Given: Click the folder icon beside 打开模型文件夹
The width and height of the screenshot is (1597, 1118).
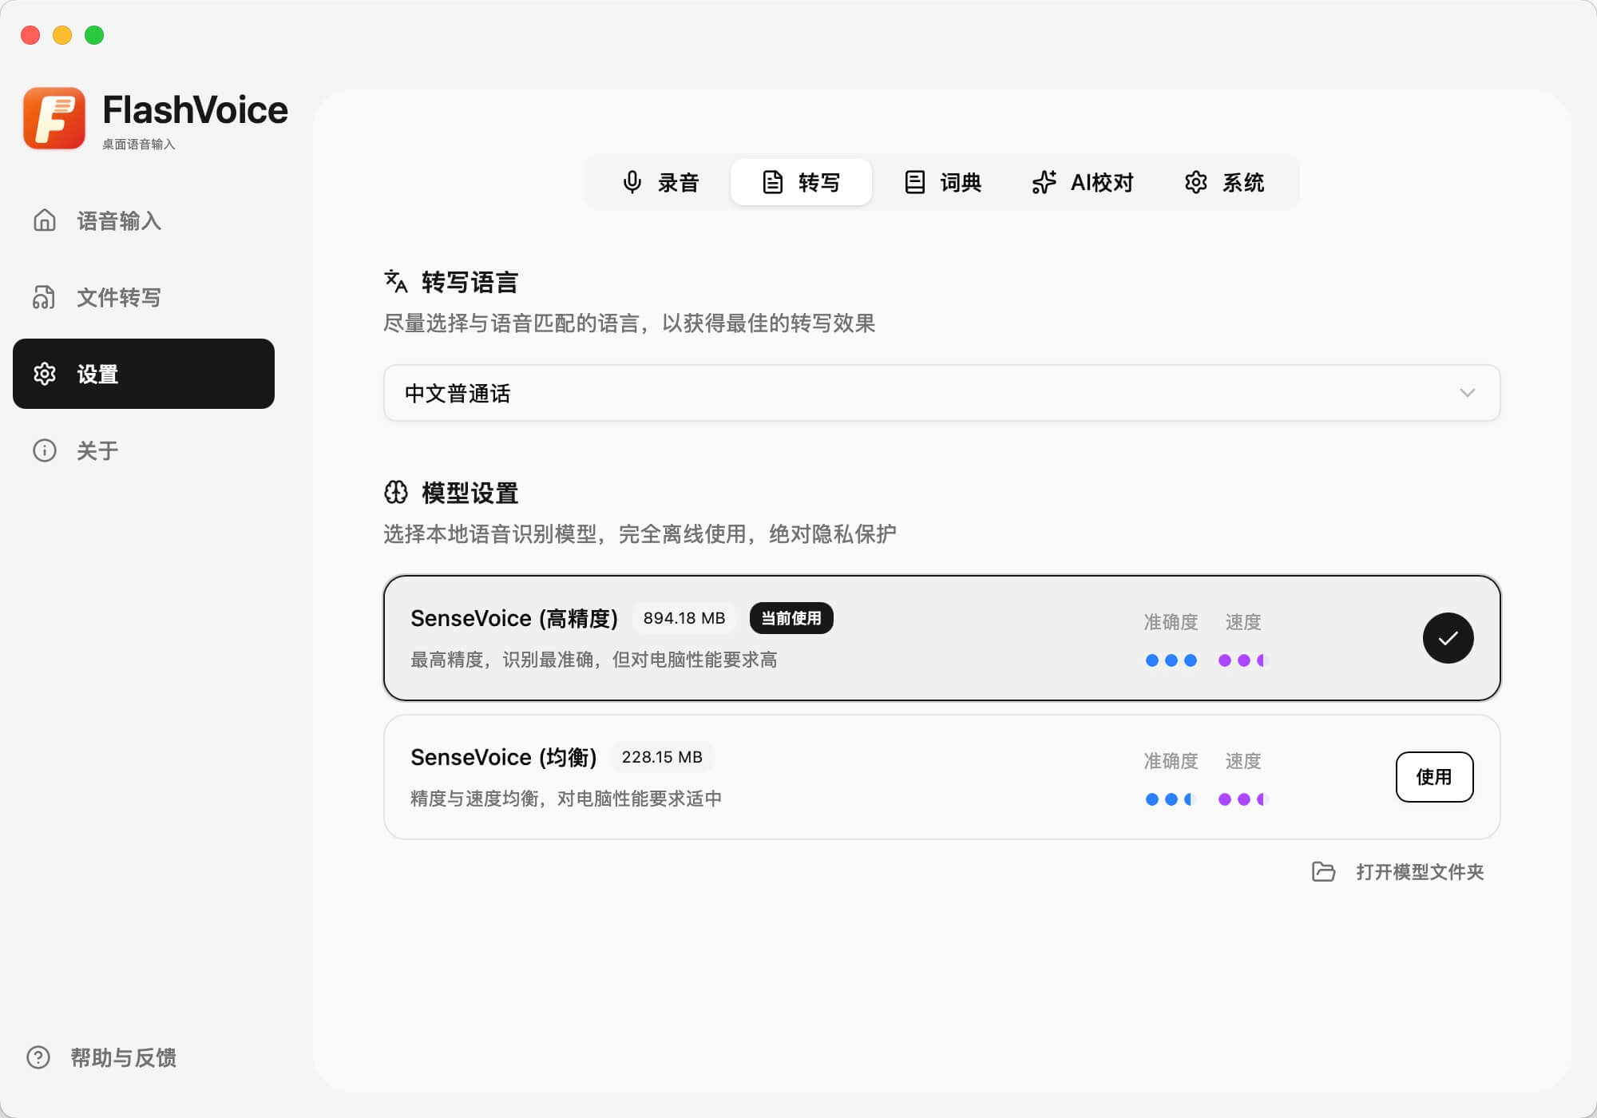Looking at the screenshot, I should click(1323, 871).
